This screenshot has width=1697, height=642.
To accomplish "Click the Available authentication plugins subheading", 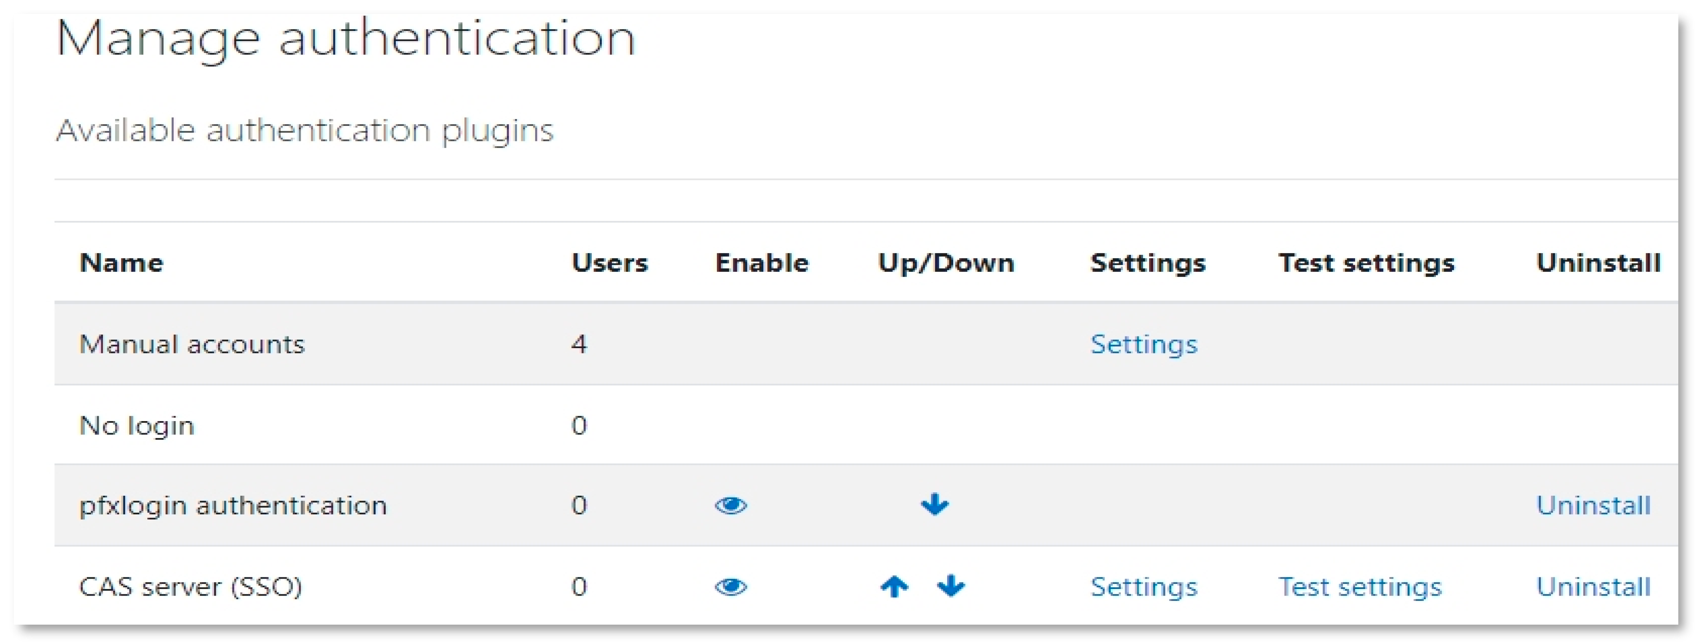I will pyautogui.click(x=305, y=130).
